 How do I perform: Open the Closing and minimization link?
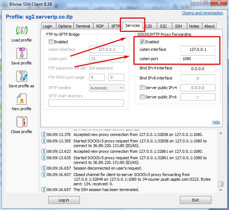(x=203, y=13)
